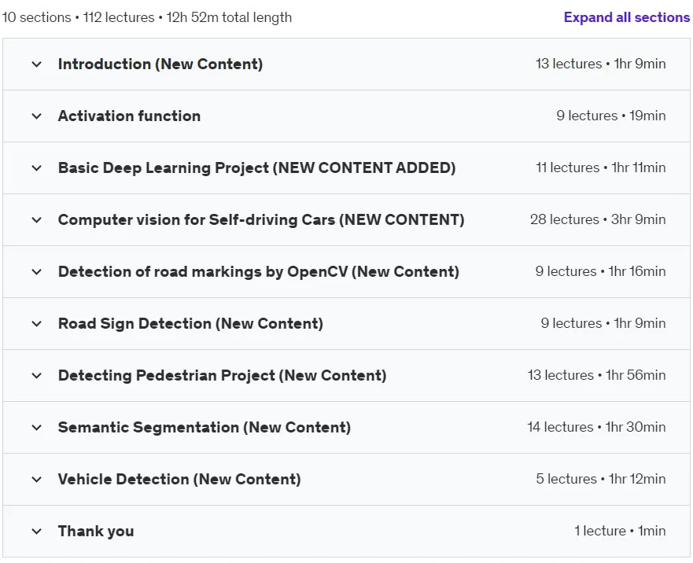Expand Vehicle Detection section chevron
This screenshot has width=693, height=563.
click(37, 480)
